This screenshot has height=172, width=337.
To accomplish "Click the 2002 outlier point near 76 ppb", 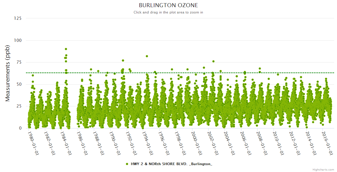I will [213, 61].
